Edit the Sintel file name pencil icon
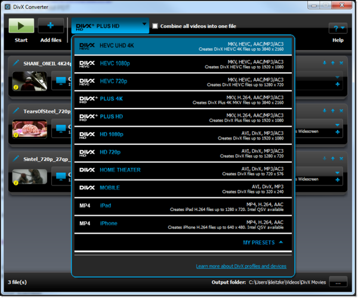 [x=16, y=159]
